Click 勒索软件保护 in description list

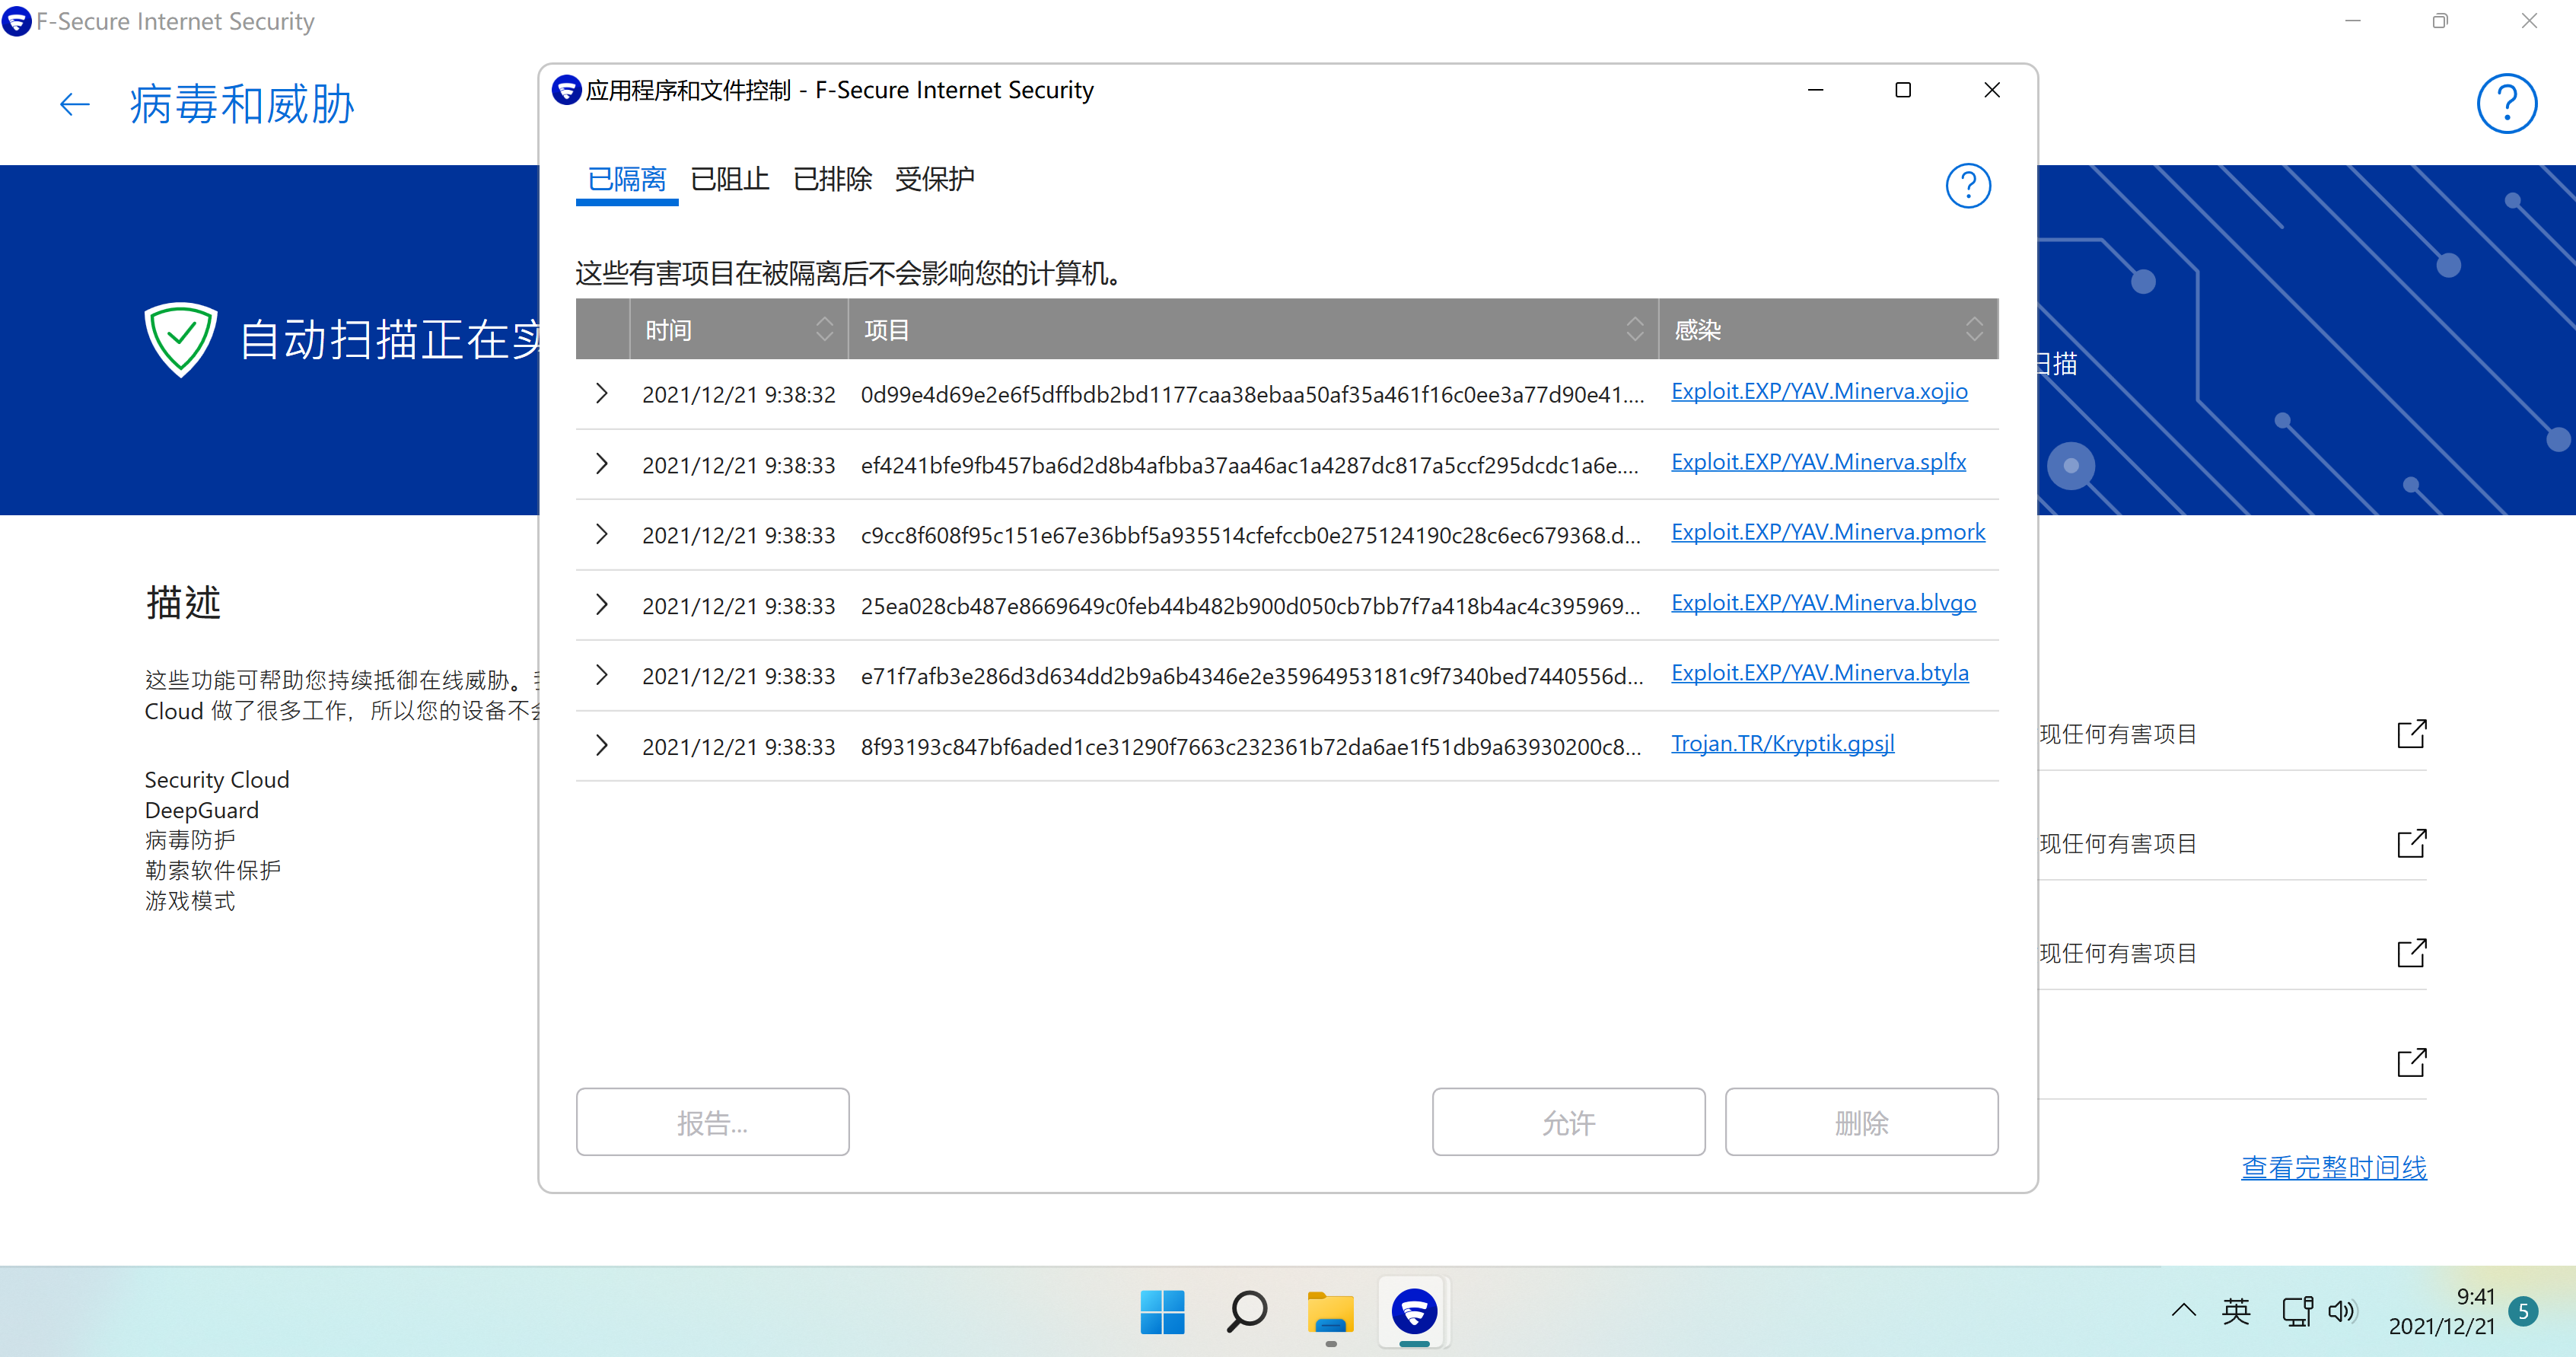coord(212,870)
